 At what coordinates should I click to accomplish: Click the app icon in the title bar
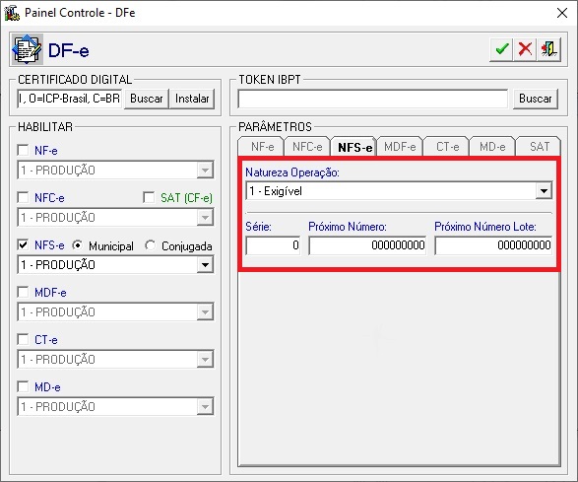[12, 13]
